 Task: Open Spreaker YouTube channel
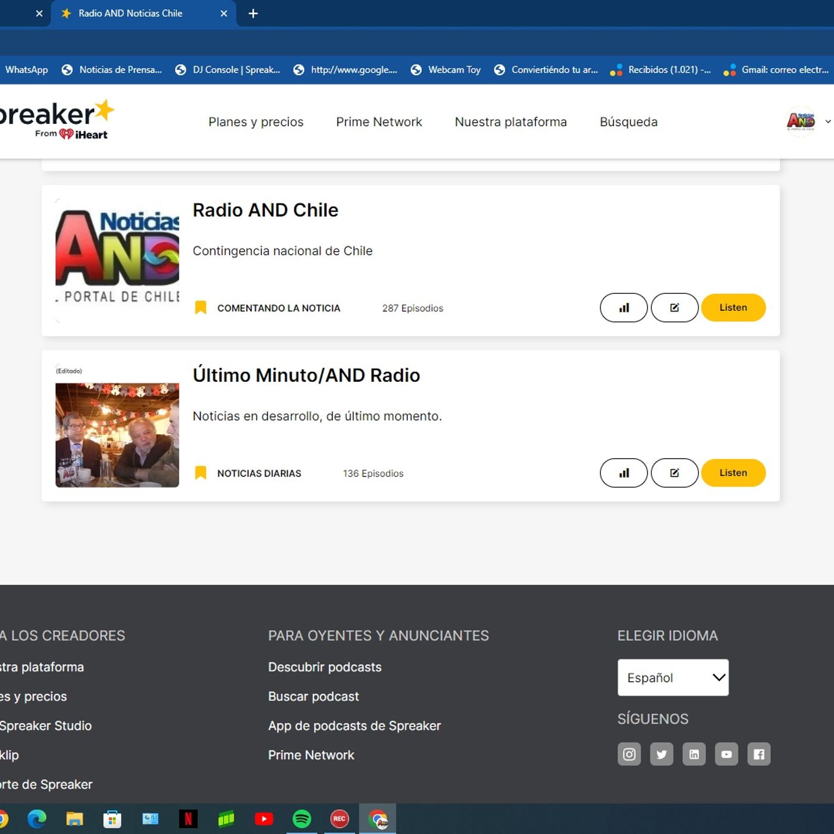tap(726, 754)
